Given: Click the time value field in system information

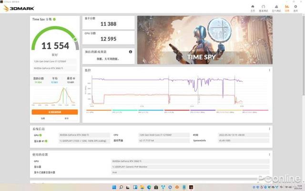Looking at the screenshot, I should pos(244,135).
